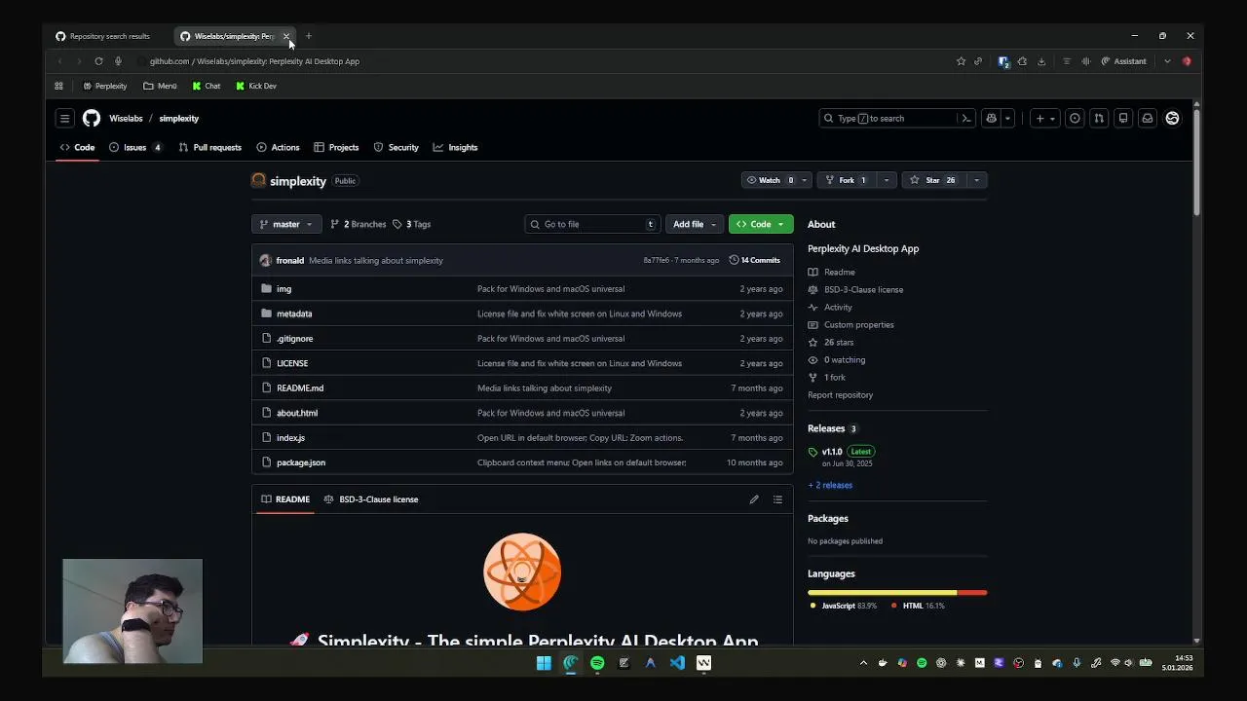This screenshot has width=1247, height=701.
Task: Open the v1.1.0 latest release
Action: [832, 452]
